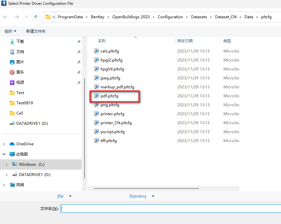281x224 pixels.
Task: Open the File history dropdown
Action: [x=70, y=196]
